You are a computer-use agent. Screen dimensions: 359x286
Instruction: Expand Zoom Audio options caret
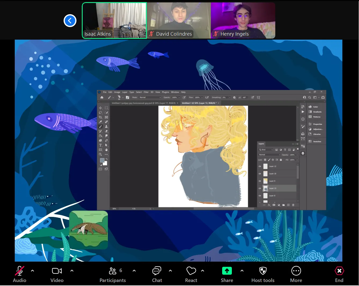(x=32, y=271)
